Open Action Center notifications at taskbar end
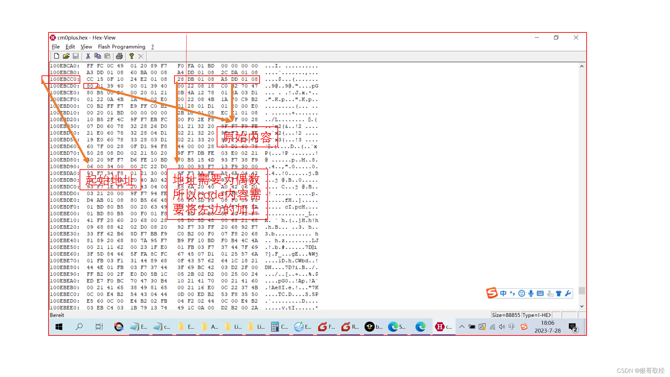This screenshot has width=670, height=377. 573,327
